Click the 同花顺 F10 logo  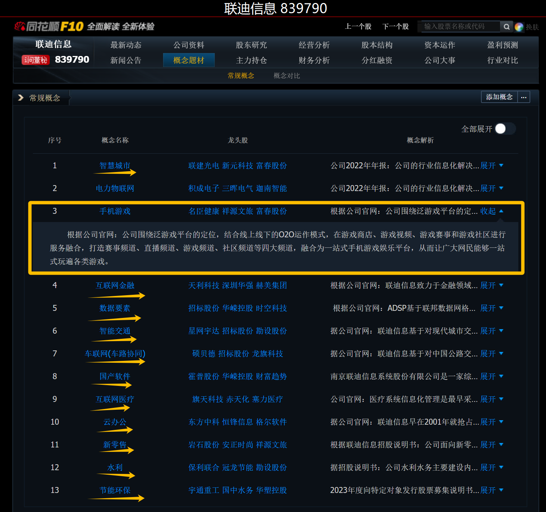point(49,26)
